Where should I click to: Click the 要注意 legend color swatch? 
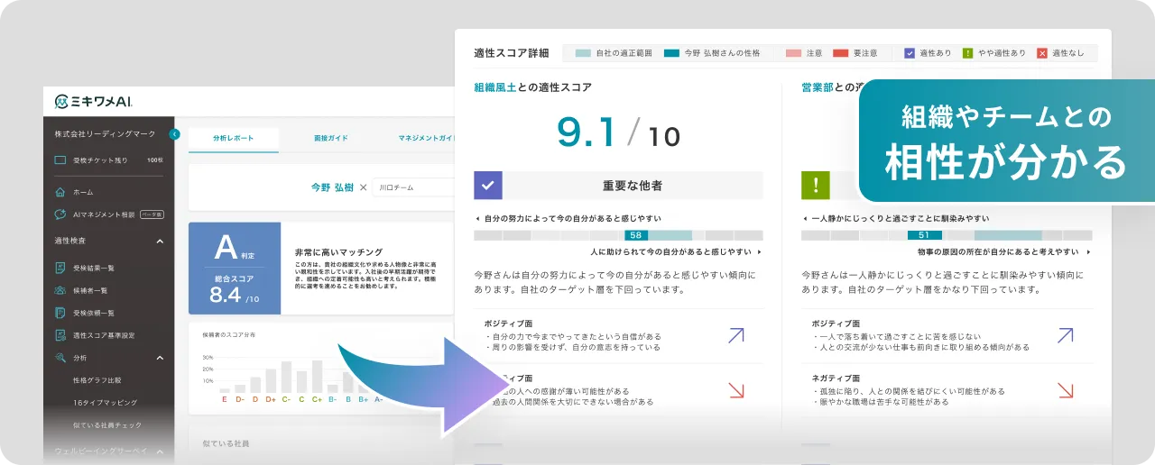(x=841, y=53)
